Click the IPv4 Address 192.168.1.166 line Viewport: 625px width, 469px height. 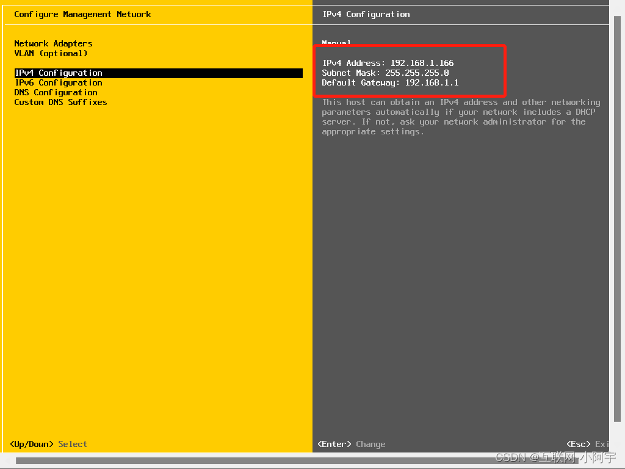388,63
